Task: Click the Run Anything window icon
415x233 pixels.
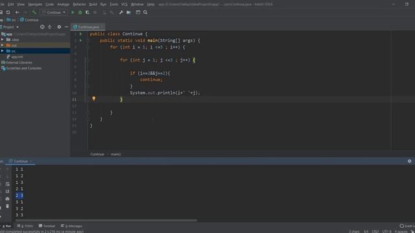Action: click(x=138, y=12)
